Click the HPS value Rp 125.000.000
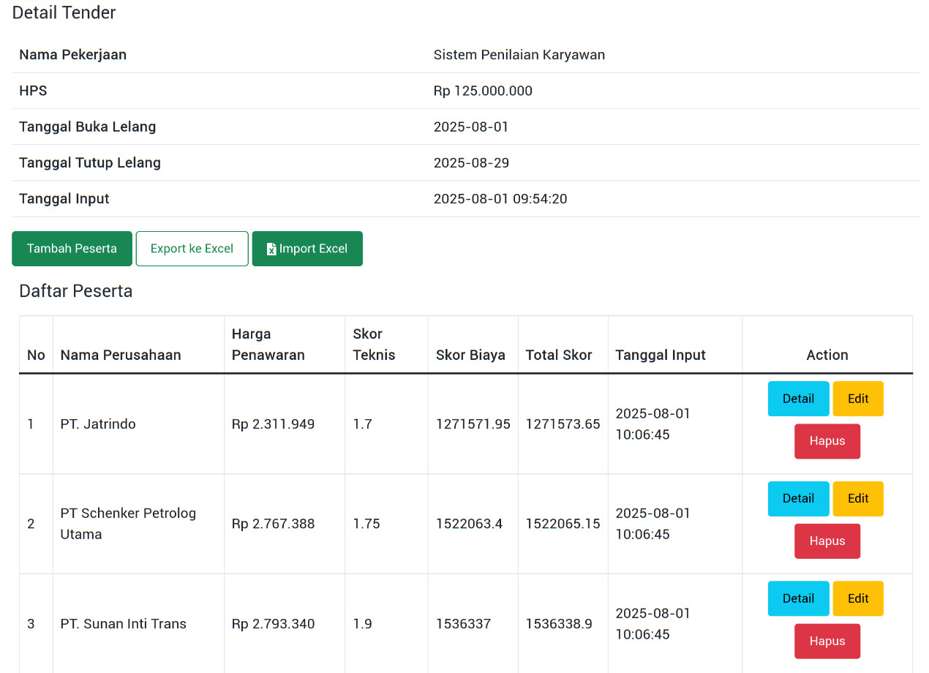This screenshot has height=673, width=929. click(x=483, y=91)
